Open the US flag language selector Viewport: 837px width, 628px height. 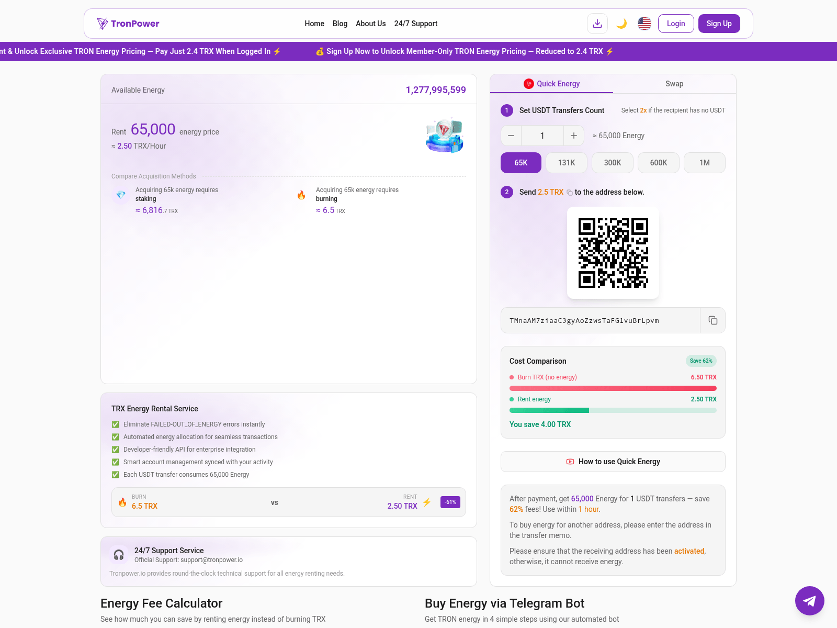coord(644,24)
